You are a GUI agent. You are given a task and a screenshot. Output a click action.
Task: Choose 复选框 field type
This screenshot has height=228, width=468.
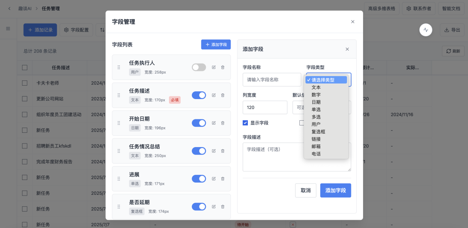326,132
